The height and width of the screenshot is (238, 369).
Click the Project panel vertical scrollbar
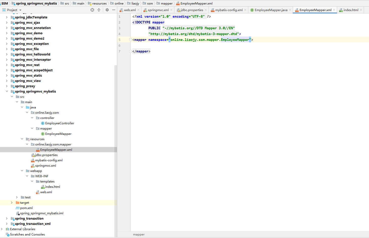tap(116, 151)
